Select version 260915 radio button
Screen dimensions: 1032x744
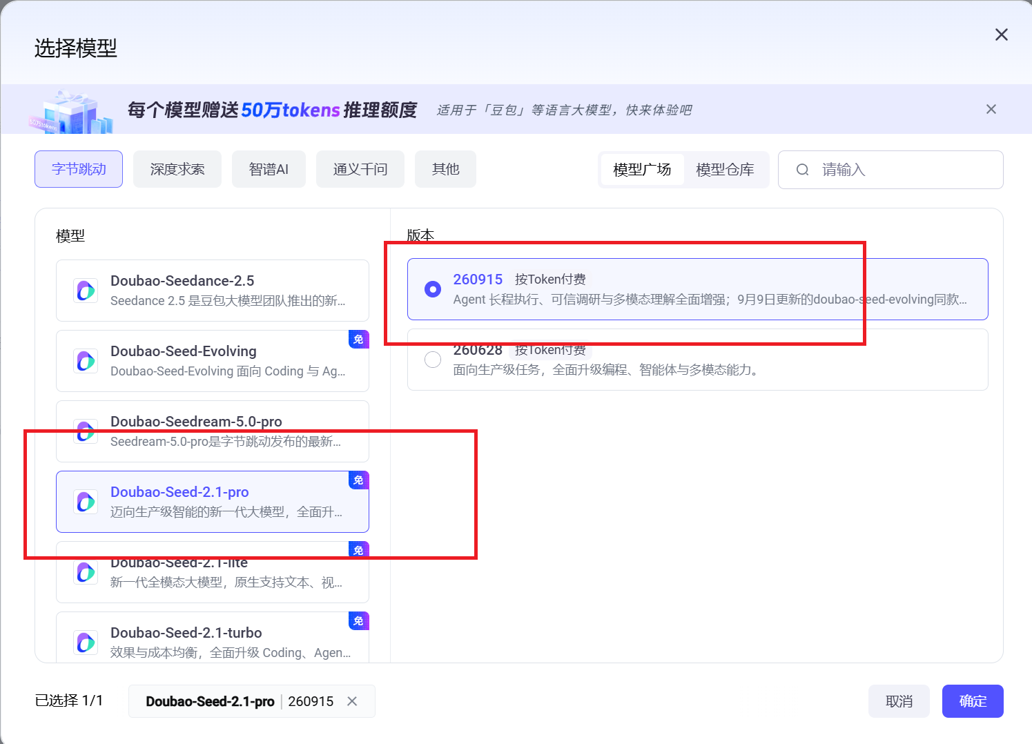tap(433, 289)
